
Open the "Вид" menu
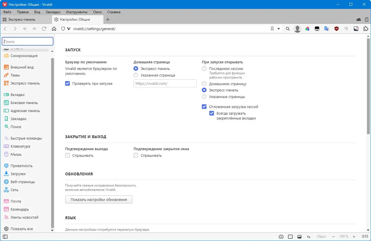pyautogui.click(x=37, y=12)
